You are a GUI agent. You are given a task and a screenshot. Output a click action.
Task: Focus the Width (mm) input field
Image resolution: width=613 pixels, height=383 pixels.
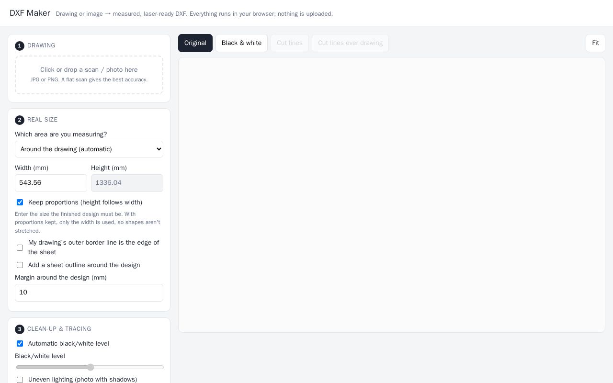(x=51, y=183)
